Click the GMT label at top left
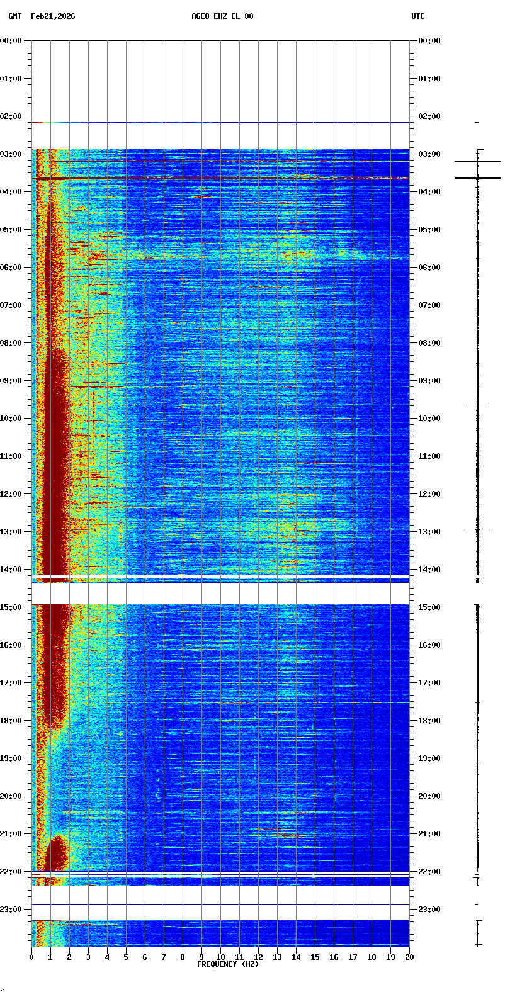505x997 pixels. (14, 16)
